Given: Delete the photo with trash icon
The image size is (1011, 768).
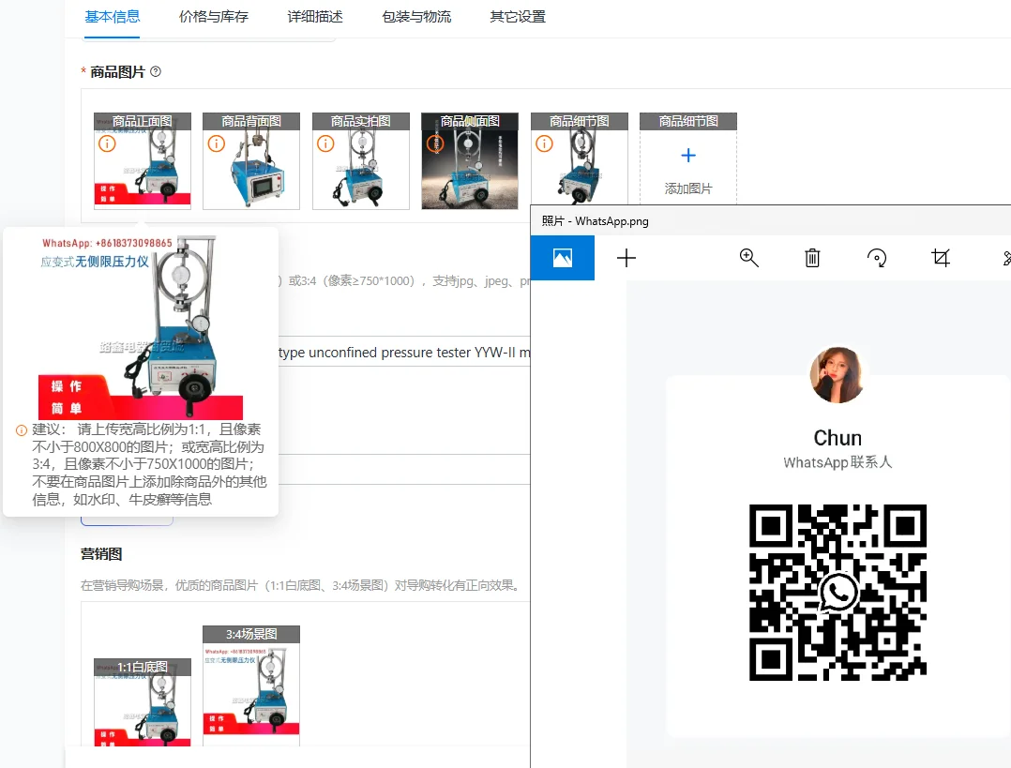Looking at the screenshot, I should pos(812,258).
